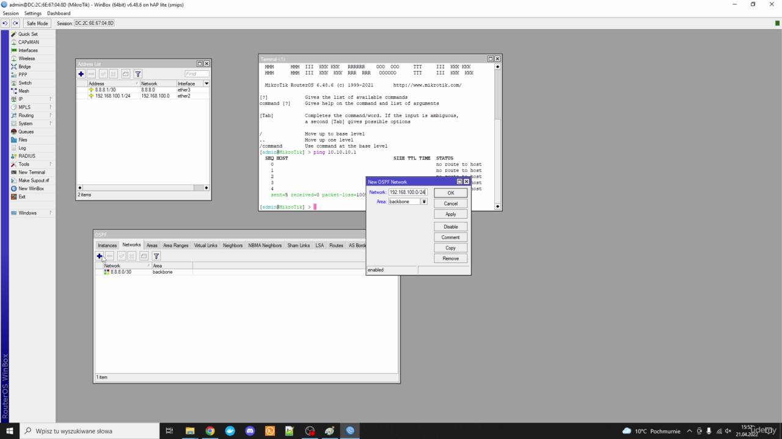Expand the Tools submenu
This screenshot has width=782, height=439.
(x=31, y=164)
